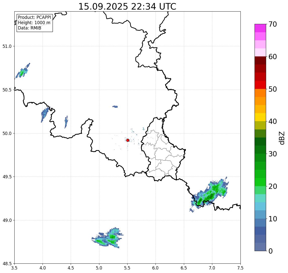Screen dimensions: 288x273
Task: Click 'Data: RMIB' in the info box
Action: [x=29, y=28]
